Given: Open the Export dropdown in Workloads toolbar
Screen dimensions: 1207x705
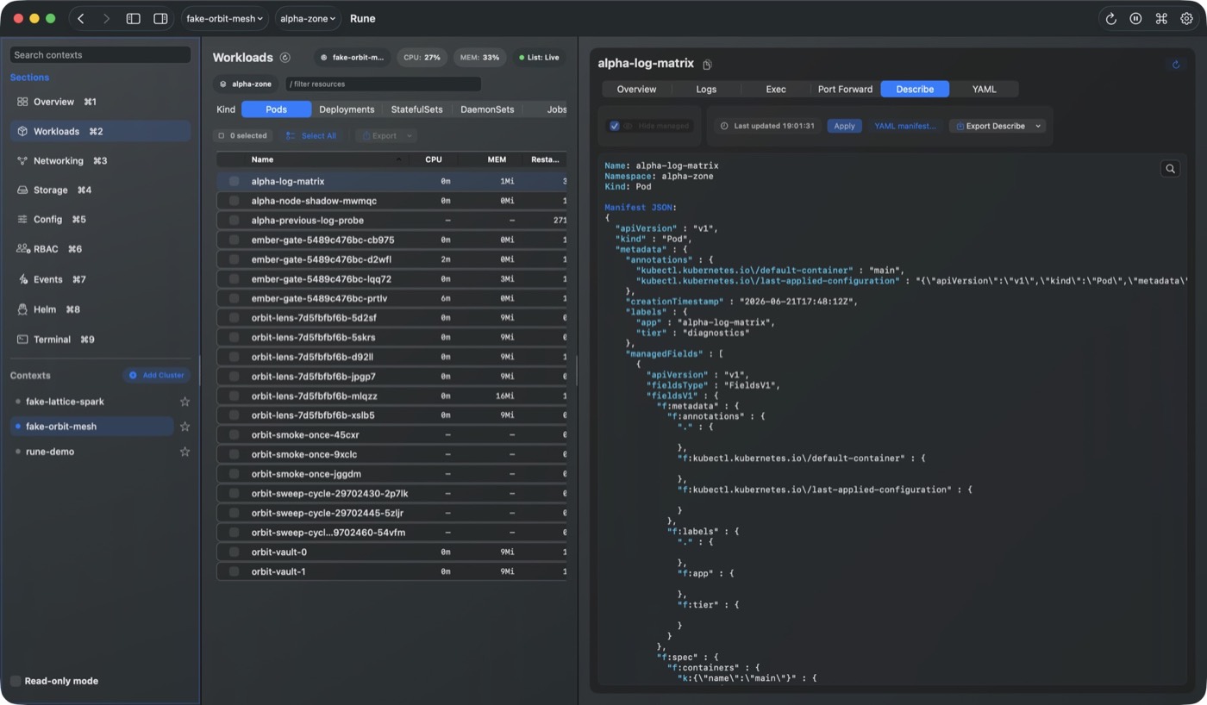Looking at the screenshot, I should [x=385, y=135].
